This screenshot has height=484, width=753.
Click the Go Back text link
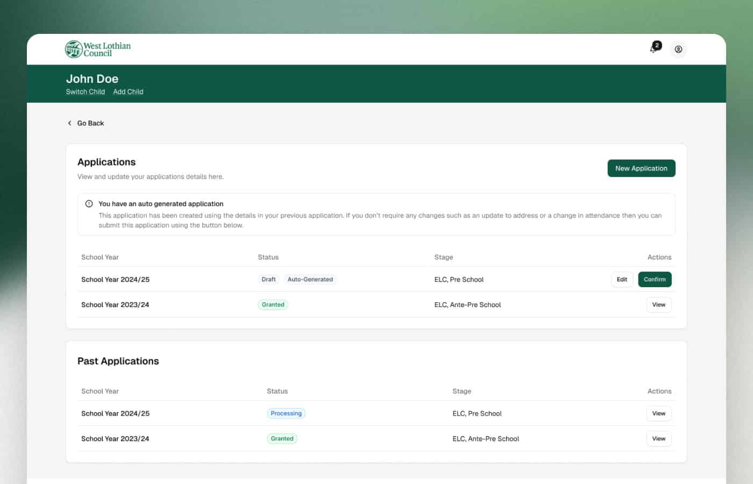[90, 123]
